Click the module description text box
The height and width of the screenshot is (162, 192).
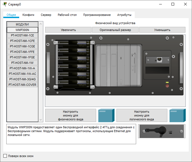[71, 134]
